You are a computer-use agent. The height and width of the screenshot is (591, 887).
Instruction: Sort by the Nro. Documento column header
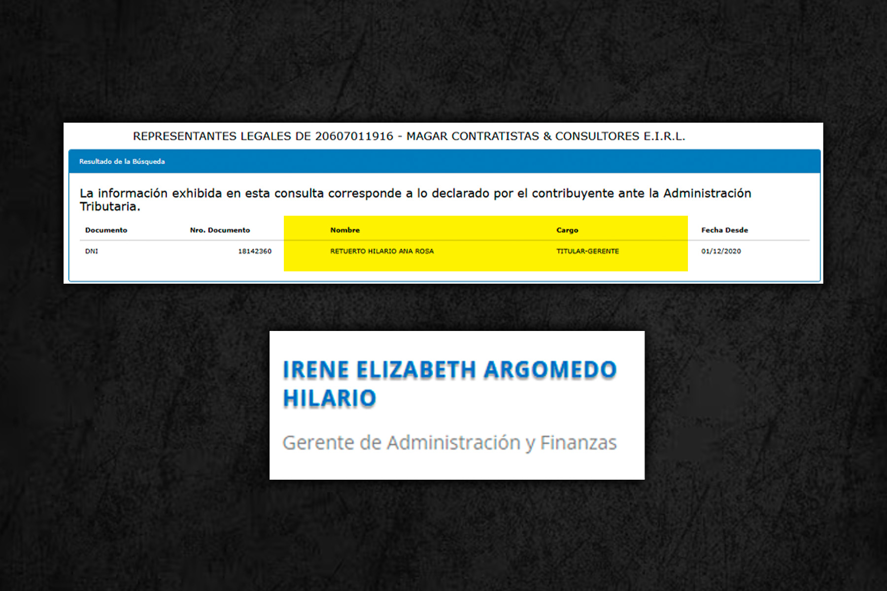click(220, 230)
